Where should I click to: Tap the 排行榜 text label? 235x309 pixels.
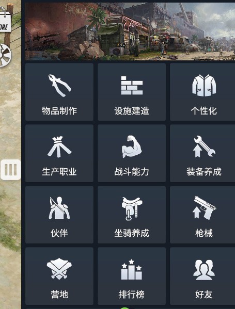tap(132, 295)
